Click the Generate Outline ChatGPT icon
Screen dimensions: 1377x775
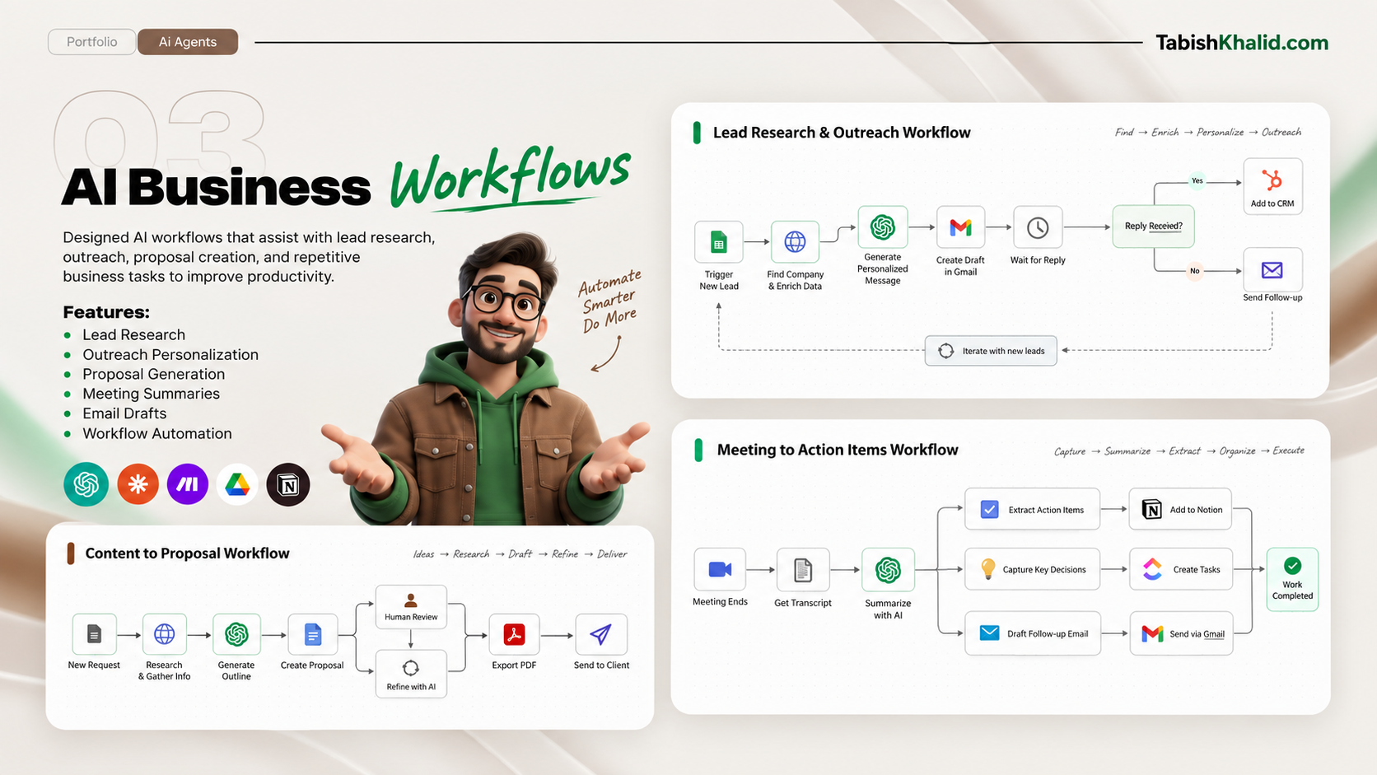(236, 634)
